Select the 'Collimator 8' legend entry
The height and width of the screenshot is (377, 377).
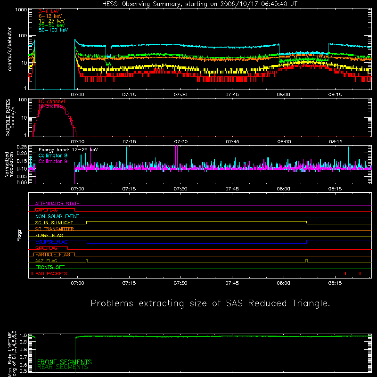tap(53, 156)
